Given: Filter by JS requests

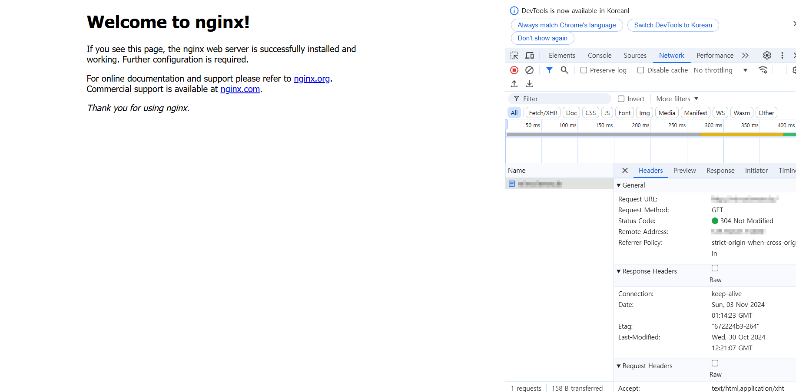Looking at the screenshot, I should click(607, 113).
